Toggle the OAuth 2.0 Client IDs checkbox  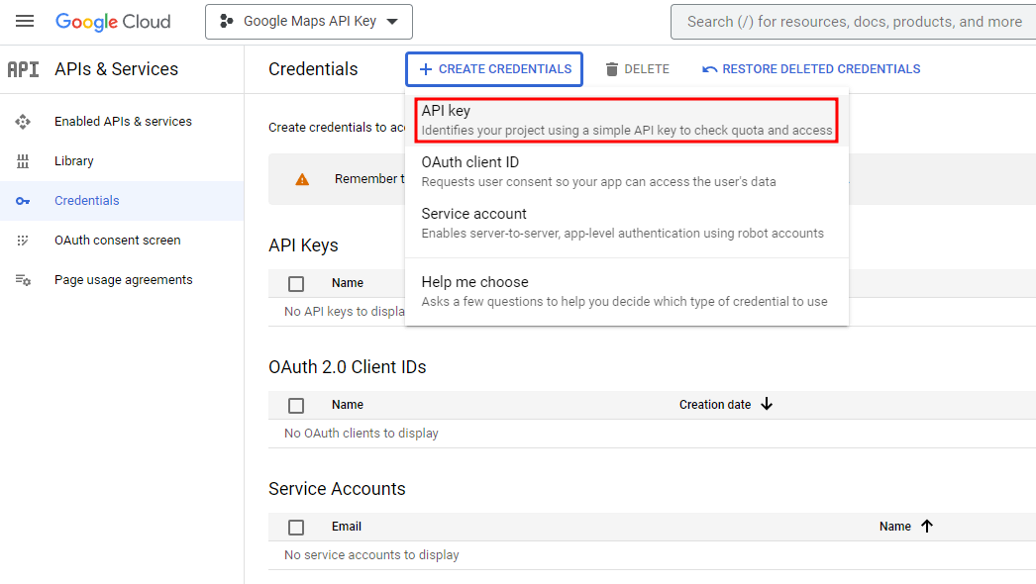click(296, 406)
